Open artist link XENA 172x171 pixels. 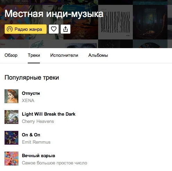tap(28, 100)
